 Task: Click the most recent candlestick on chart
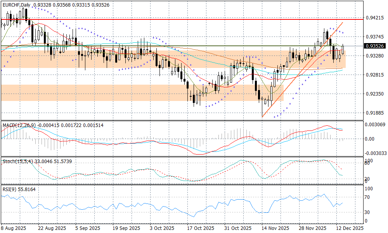pyautogui.click(x=343, y=49)
